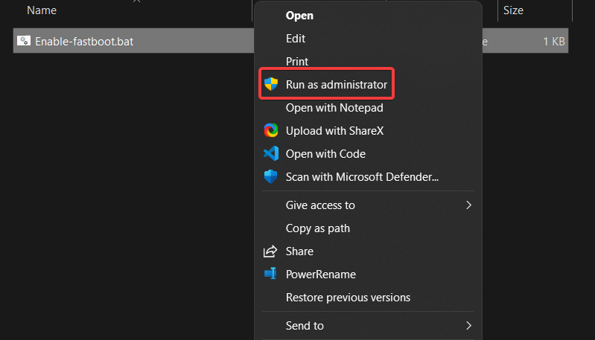Click the PowerRename icon
The height and width of the screenshot is (340, 595).
coord(271,275)
